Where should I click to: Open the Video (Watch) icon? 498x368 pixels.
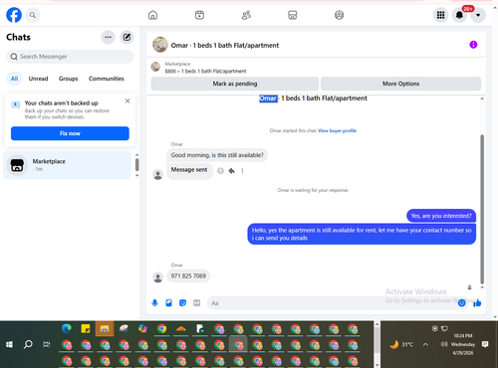(199, 15)
